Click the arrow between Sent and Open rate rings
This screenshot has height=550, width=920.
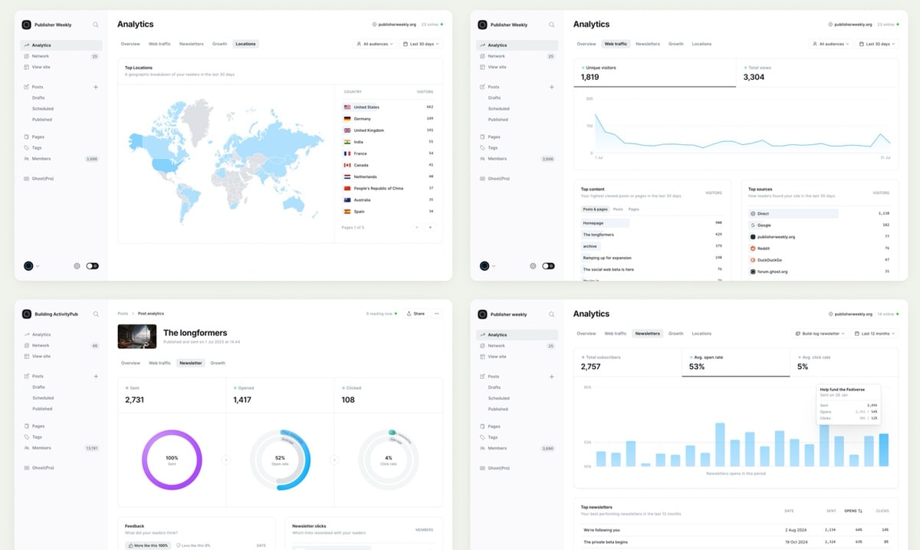tap(225, 460)
